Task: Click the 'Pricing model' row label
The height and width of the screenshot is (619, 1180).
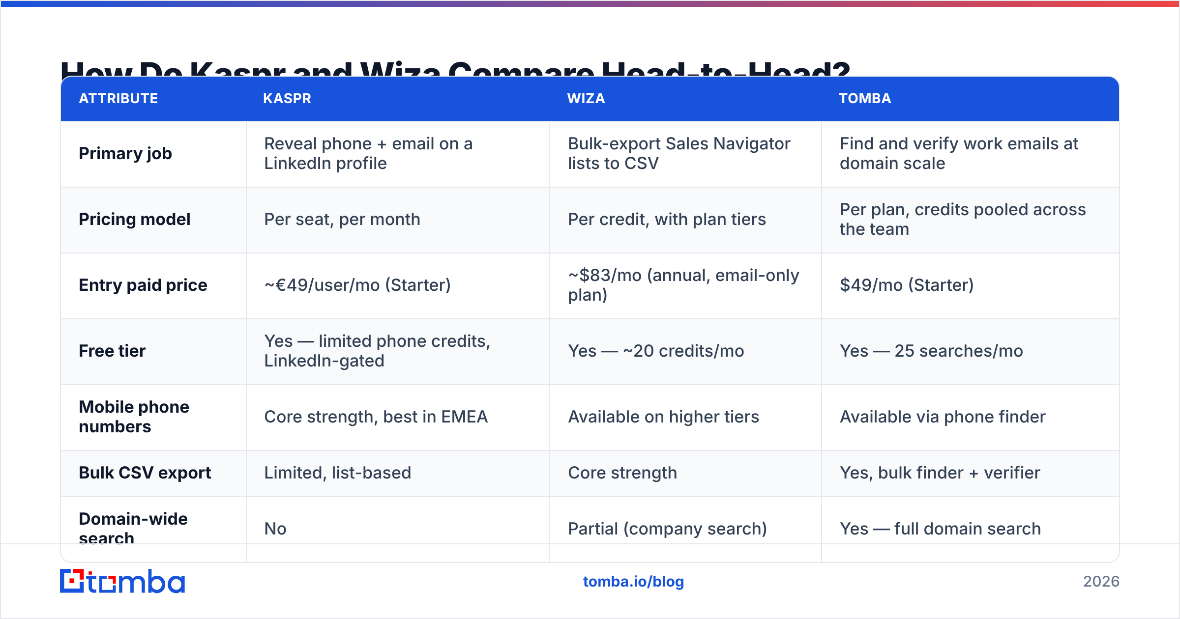Action: tap(135, 219)
